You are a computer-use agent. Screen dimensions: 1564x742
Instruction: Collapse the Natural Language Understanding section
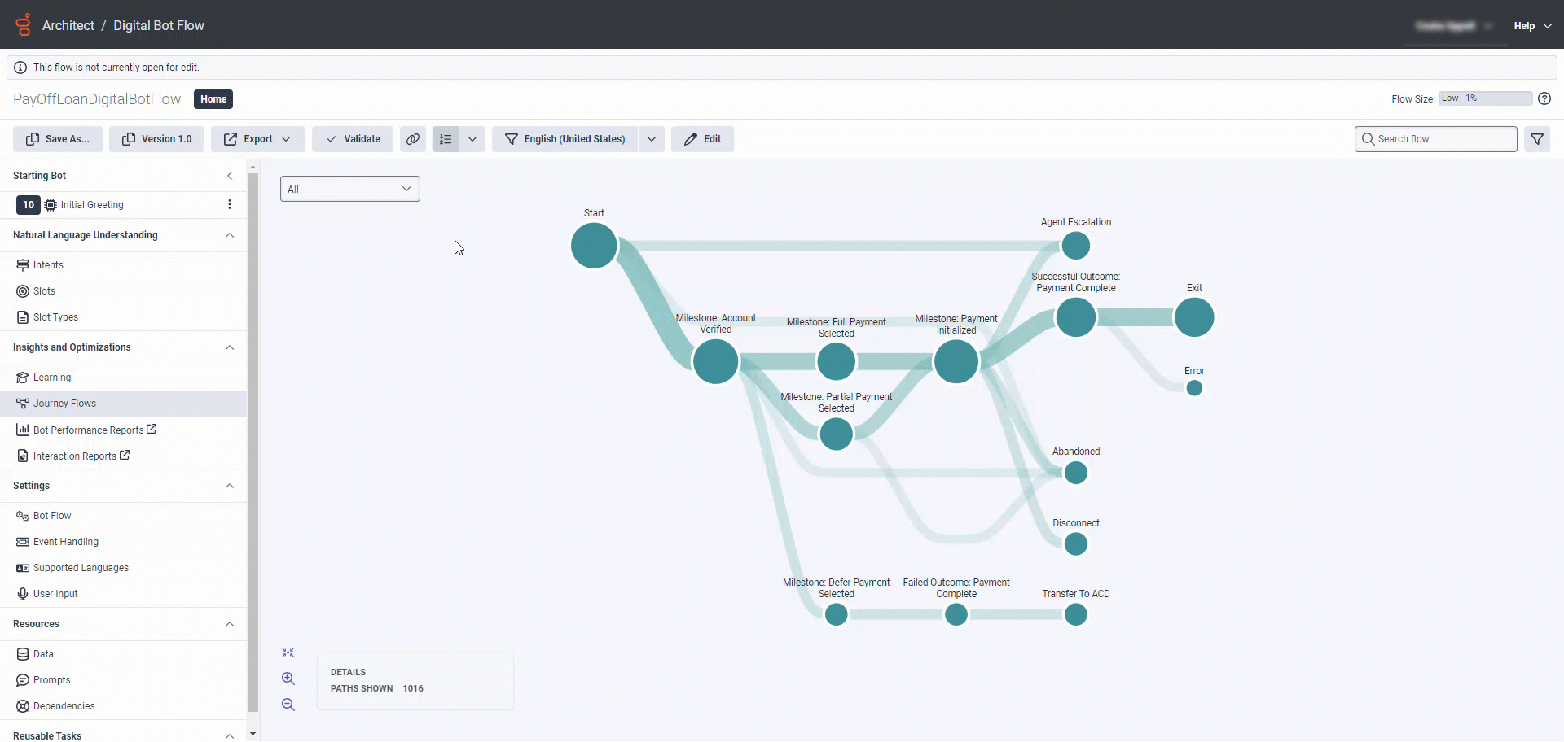[x=230, y=235]
